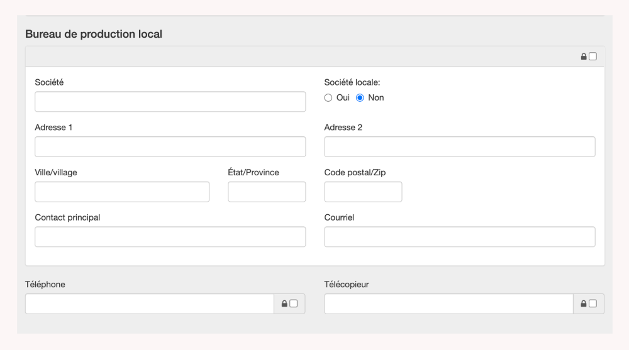Click the Bureau de production local heading
This screenshot has height=350, width=629.
tap(94, 34)
